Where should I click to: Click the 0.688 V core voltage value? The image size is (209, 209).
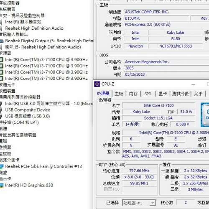(182, 124)
